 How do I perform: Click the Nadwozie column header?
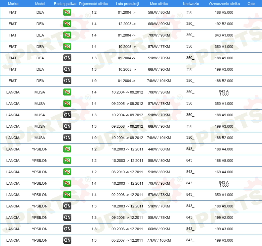click(x=191, y=4)
